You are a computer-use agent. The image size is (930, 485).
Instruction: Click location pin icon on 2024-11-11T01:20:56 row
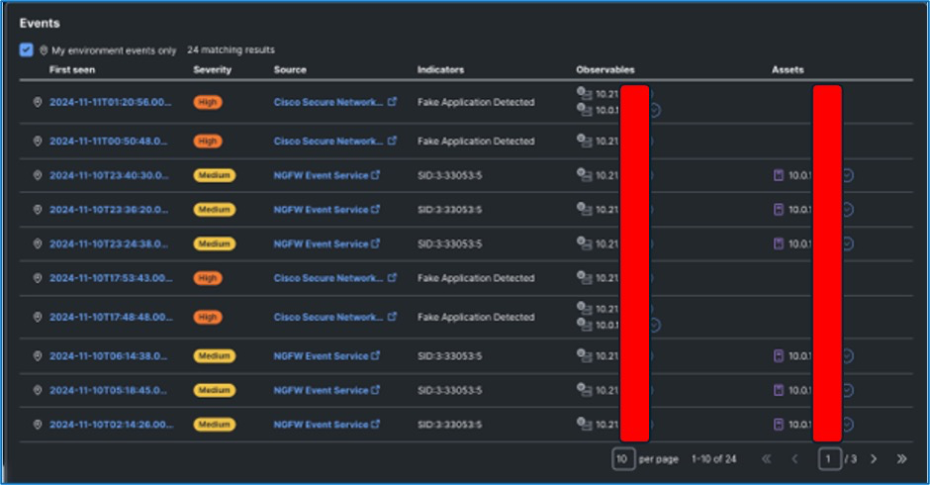(38, 102)
